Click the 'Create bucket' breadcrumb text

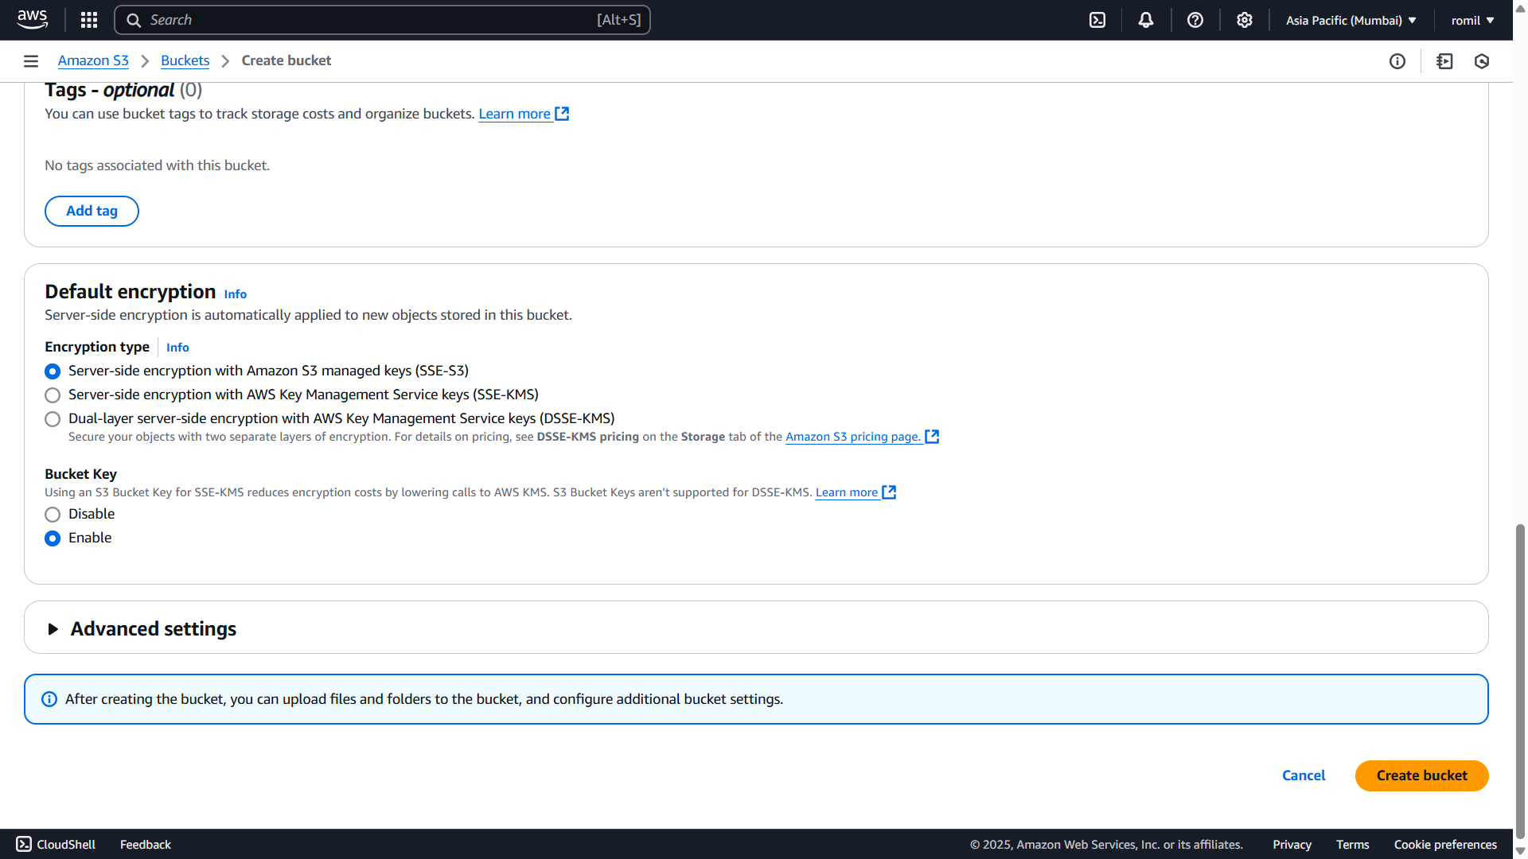click(286, 60)
